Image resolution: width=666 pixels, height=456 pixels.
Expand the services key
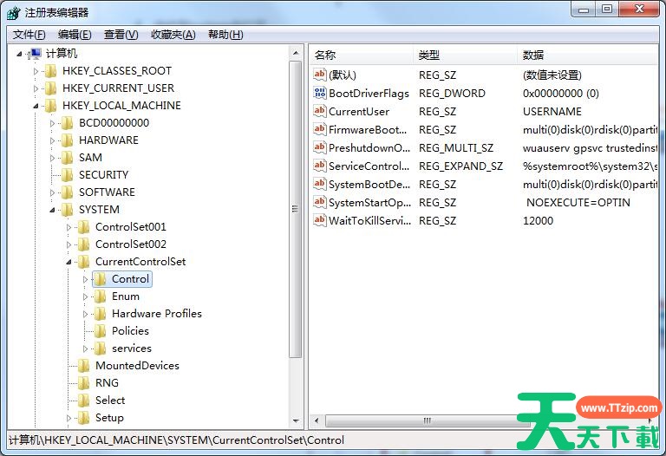point(85,349)
